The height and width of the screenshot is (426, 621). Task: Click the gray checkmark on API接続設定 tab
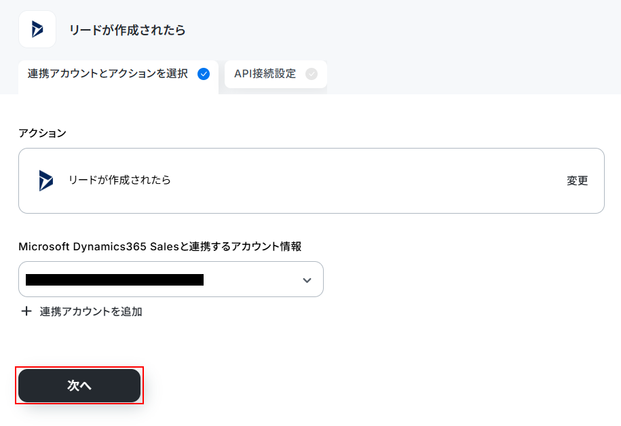[x=312, y=74]
